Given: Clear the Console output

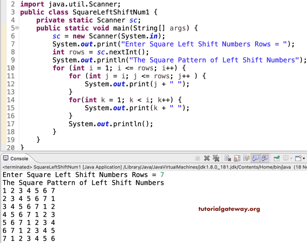Looking at the screenshot, I should 228,158.
